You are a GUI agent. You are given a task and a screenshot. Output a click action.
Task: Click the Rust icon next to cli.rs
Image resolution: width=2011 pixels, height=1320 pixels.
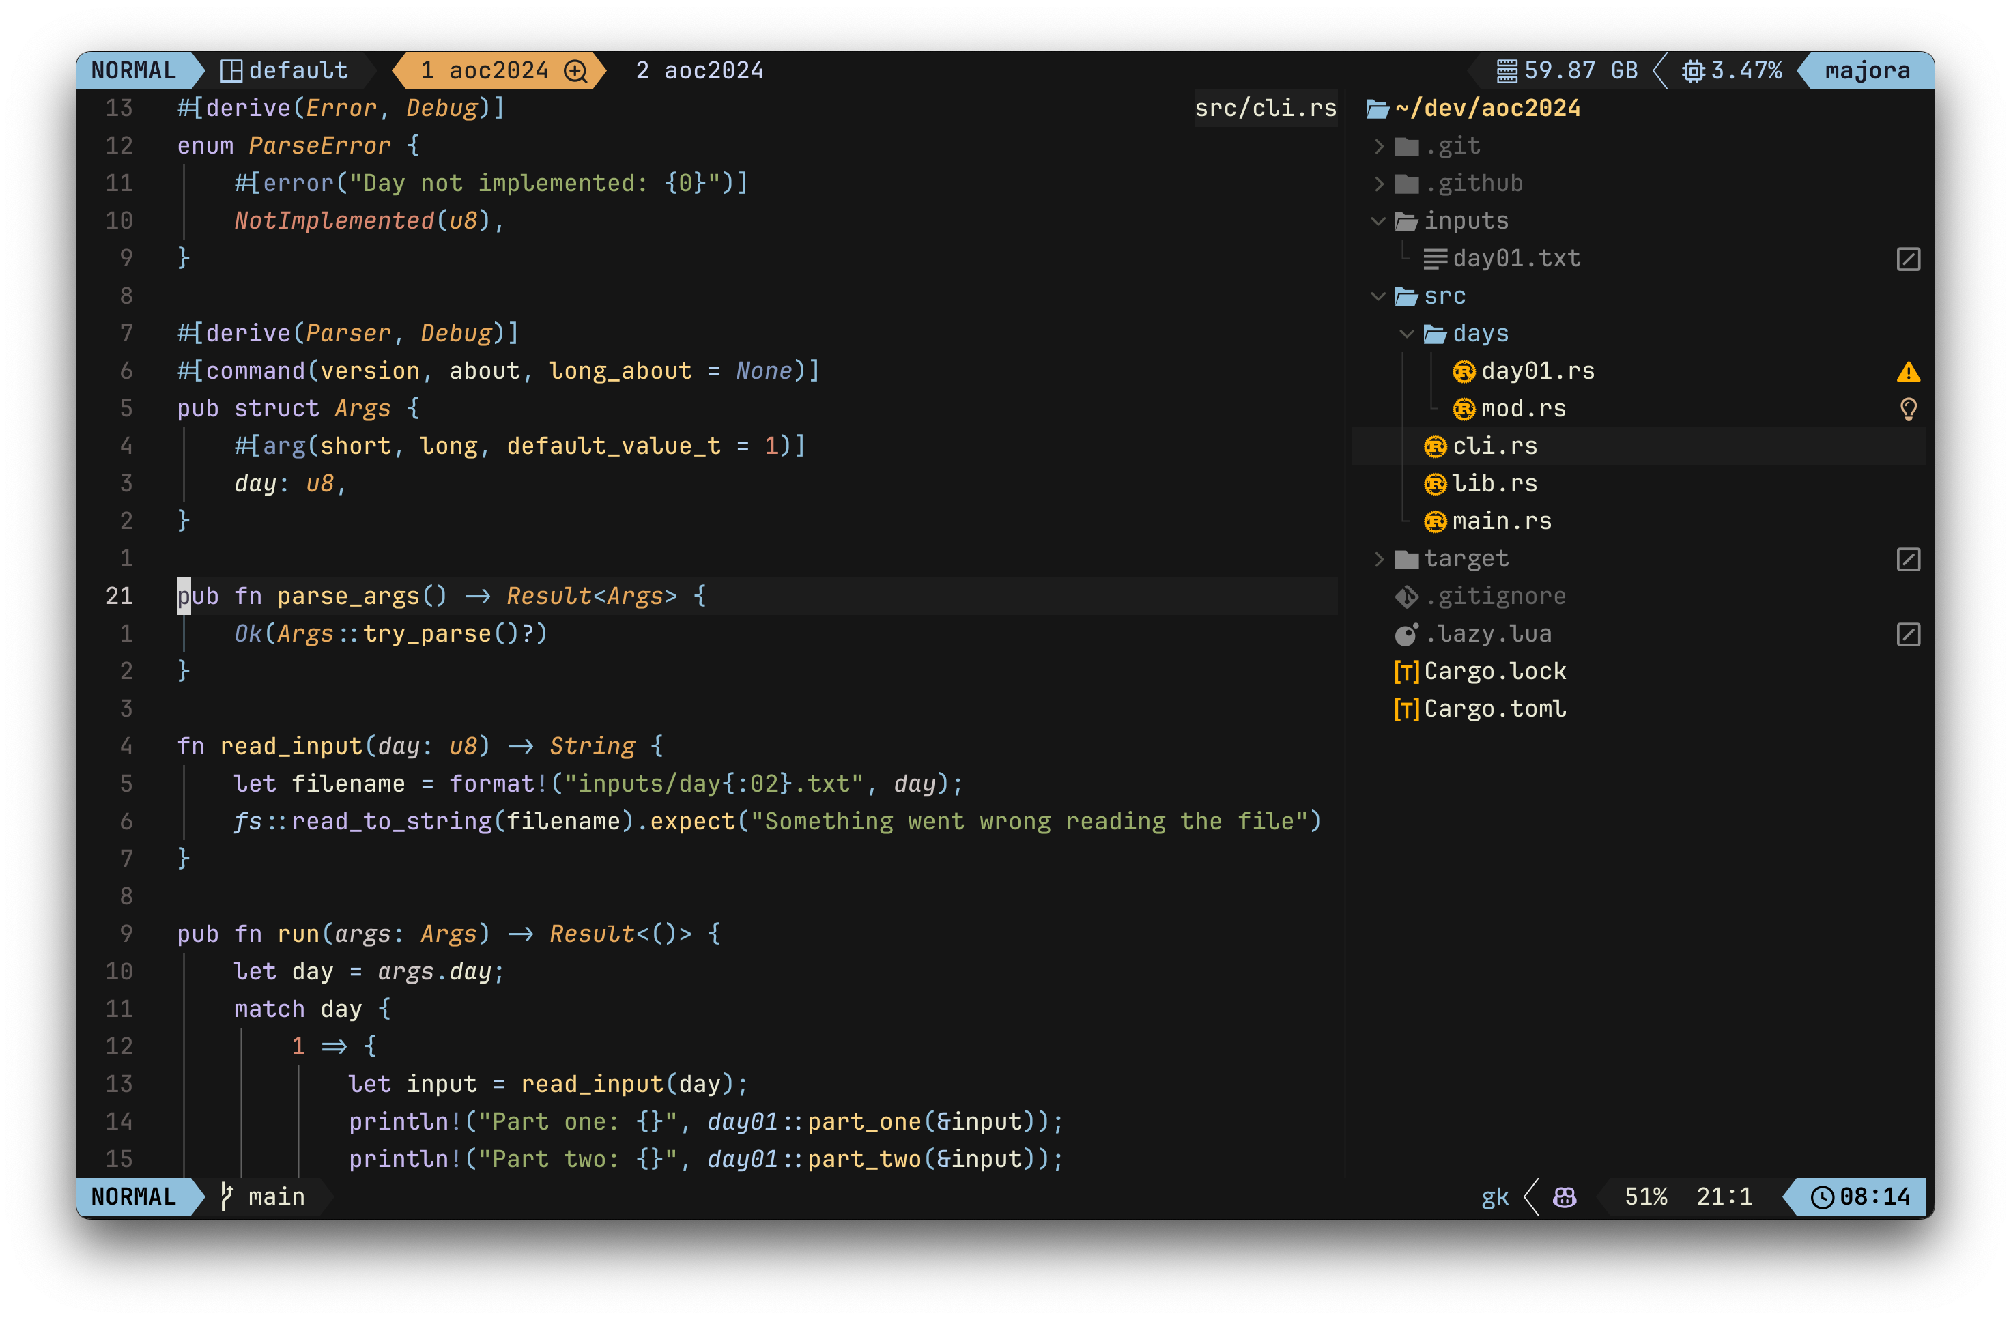[1435, 447]
